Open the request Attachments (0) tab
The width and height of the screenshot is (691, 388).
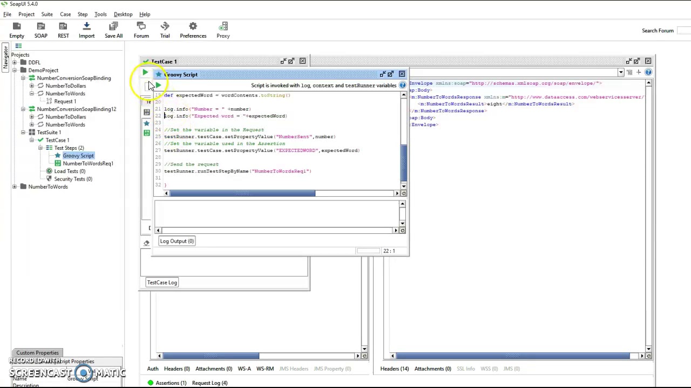(214, 369)
